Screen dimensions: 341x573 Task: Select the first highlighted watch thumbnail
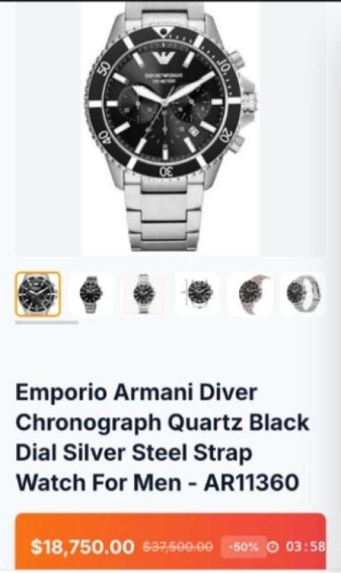(x=38, y=294)
